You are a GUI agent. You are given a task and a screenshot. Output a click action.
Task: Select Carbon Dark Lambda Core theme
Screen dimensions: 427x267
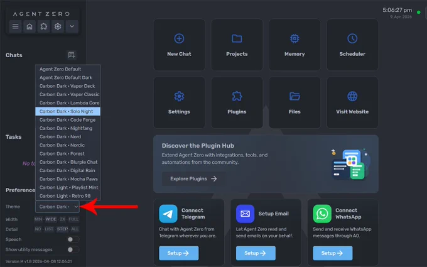click(x=68, y=103)
